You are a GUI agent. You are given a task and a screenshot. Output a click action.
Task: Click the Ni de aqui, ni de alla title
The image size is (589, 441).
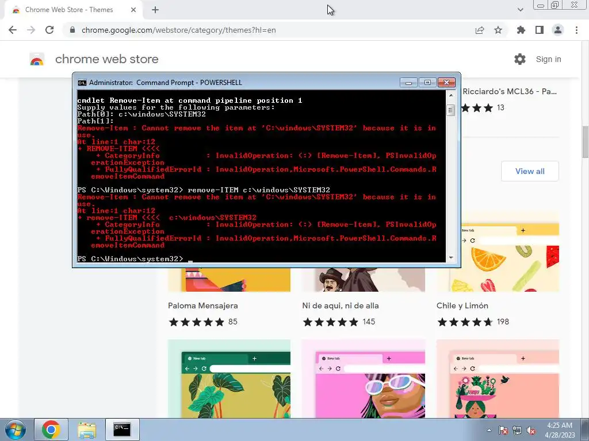click(341, 305)
